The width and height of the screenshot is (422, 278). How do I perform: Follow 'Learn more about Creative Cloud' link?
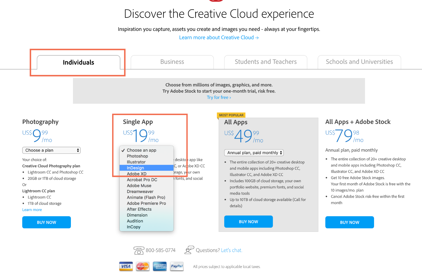tap(219, 38)
